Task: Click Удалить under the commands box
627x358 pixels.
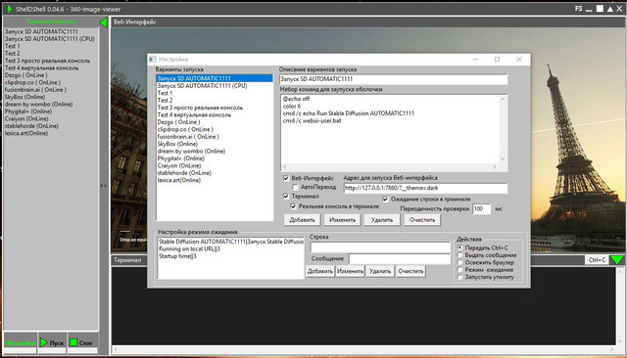Action: click(x=382, y=220)
